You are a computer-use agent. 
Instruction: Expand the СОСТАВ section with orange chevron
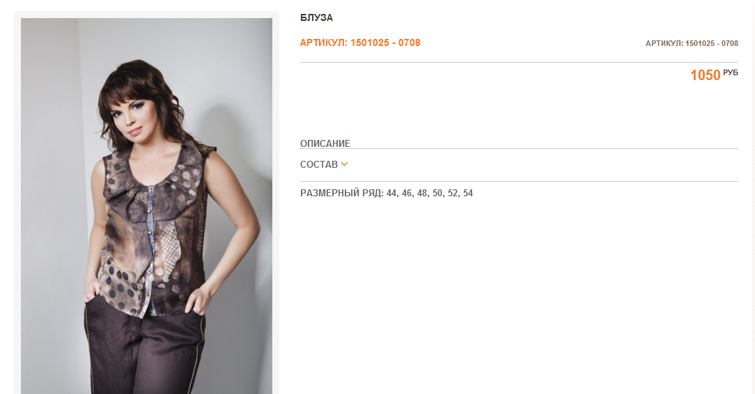click(344, 164)
